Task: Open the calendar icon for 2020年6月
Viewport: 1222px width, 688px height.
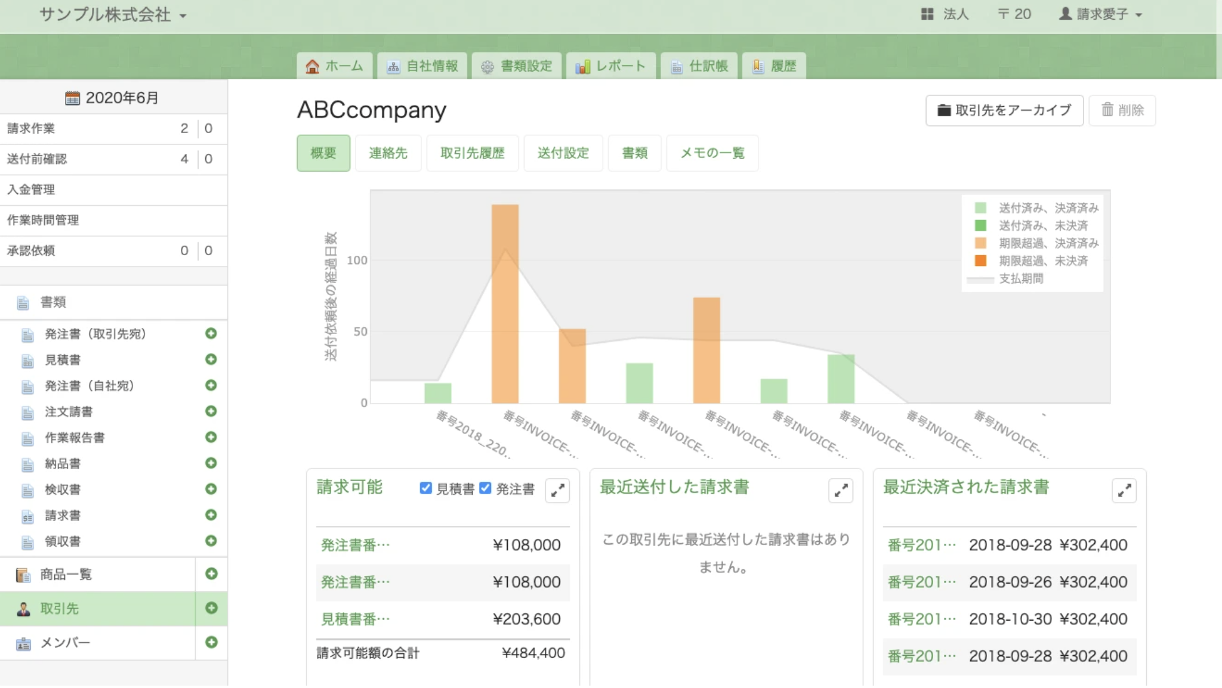Action: coord(72,98)
